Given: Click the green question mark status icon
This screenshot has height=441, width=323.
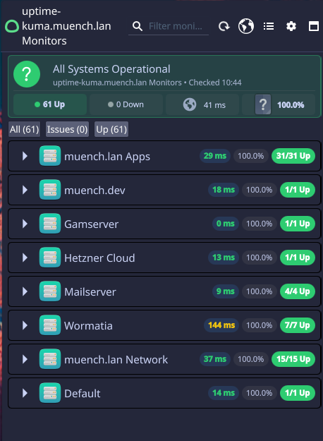Looking at the screenshot, I should [27, 74].
